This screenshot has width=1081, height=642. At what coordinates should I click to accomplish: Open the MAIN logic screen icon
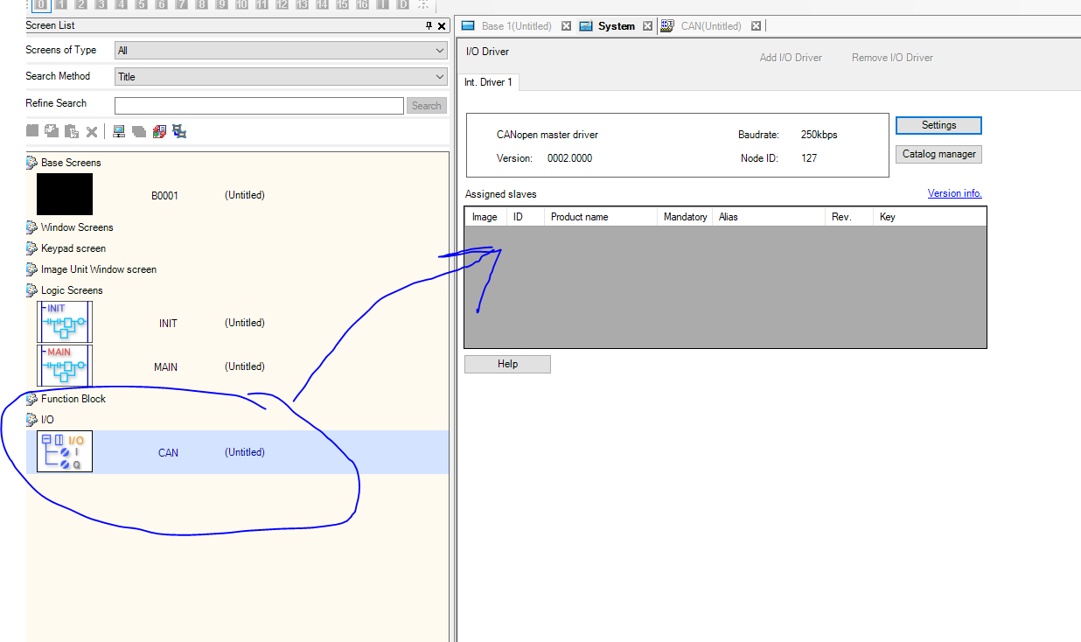[65, 366]
